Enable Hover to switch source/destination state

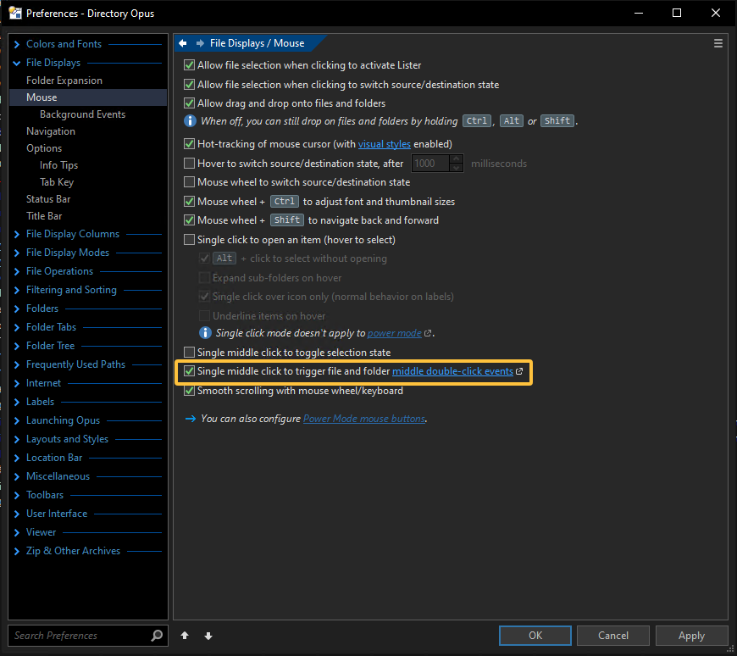[x=189, y=164]
